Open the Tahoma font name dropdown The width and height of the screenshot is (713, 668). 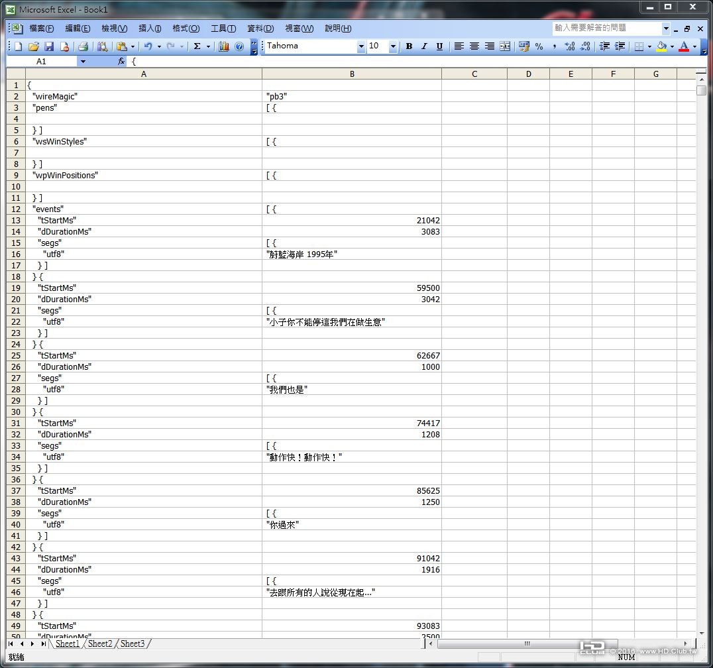pyautogui.click(x=361, y=46)
